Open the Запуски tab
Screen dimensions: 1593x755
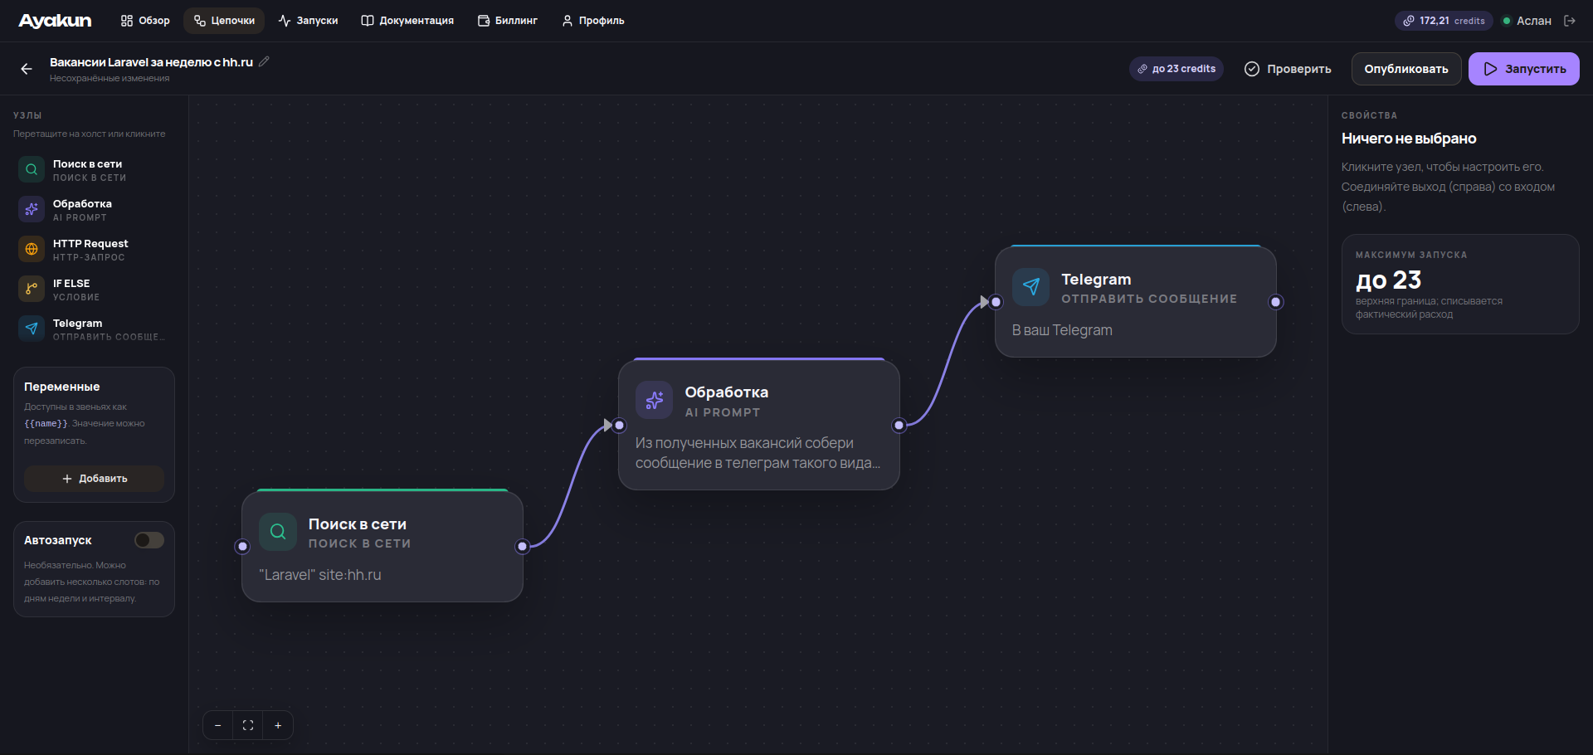click(308, 21)
